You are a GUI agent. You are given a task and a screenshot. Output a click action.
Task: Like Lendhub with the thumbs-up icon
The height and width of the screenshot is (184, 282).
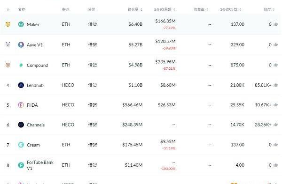pos(275,85)
